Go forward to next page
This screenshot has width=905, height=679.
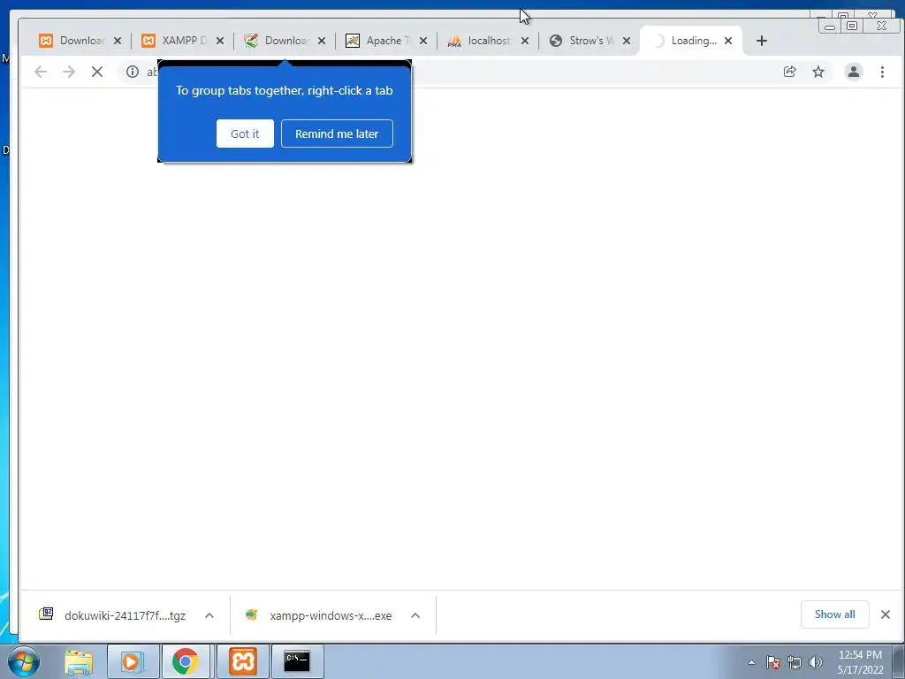pyautogui.click(x=69, y=72)
